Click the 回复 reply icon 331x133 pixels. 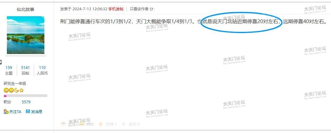coord(82,124)
